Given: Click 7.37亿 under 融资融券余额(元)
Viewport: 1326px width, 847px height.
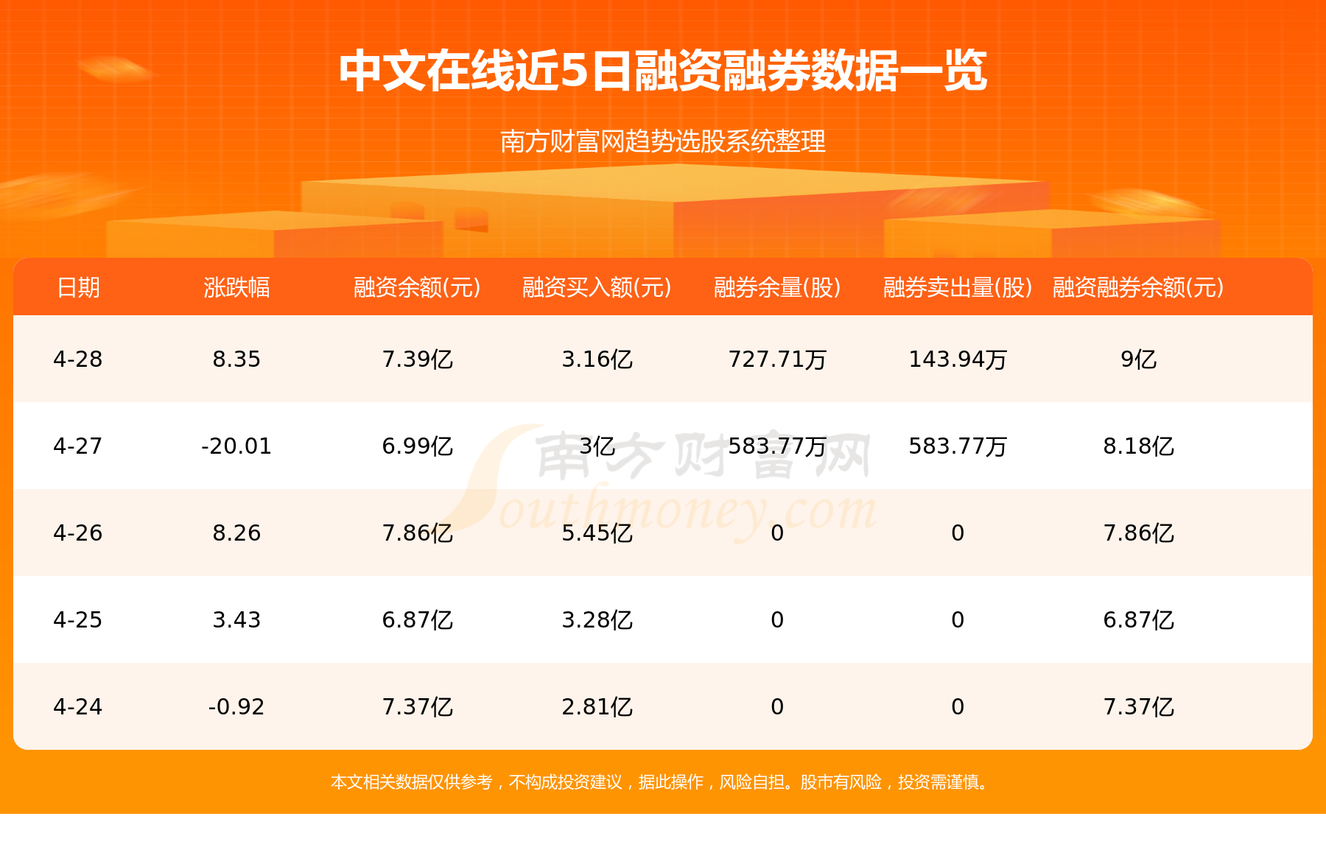Looking at the screenshot, I should pyautogui.click(x=1138, y=706).
